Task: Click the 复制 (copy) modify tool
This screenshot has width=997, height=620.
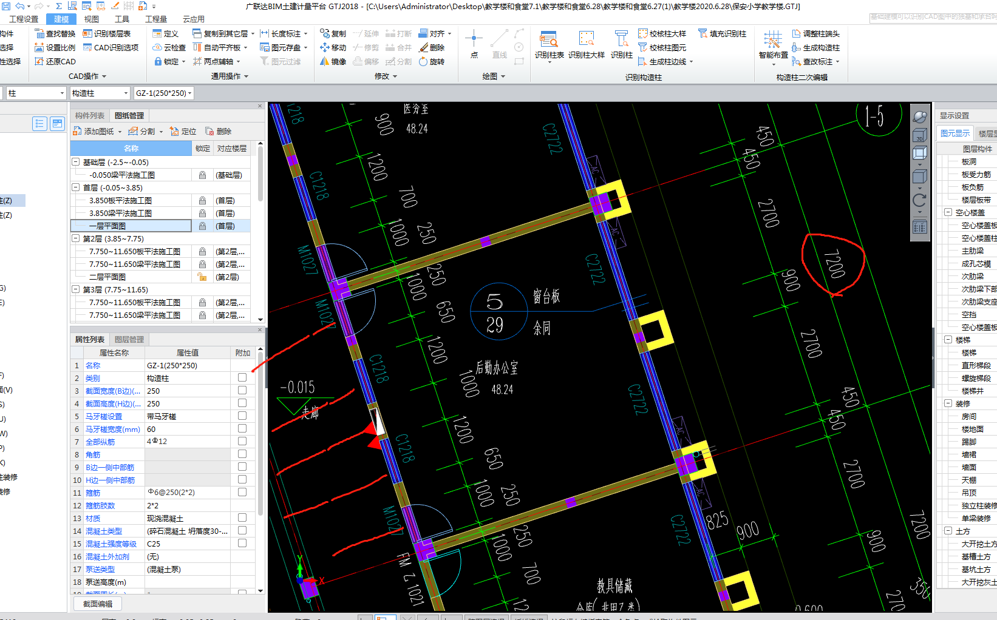Action: [x=333, y=33]
